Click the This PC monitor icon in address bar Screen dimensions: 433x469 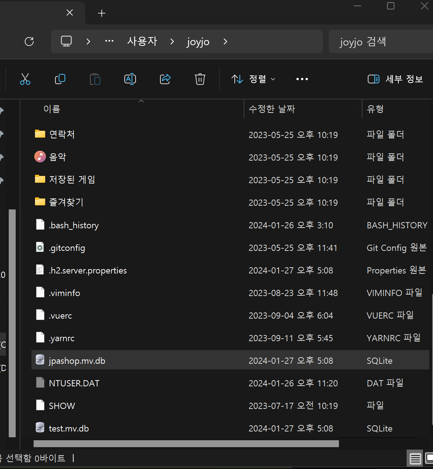tap(66, 42)
